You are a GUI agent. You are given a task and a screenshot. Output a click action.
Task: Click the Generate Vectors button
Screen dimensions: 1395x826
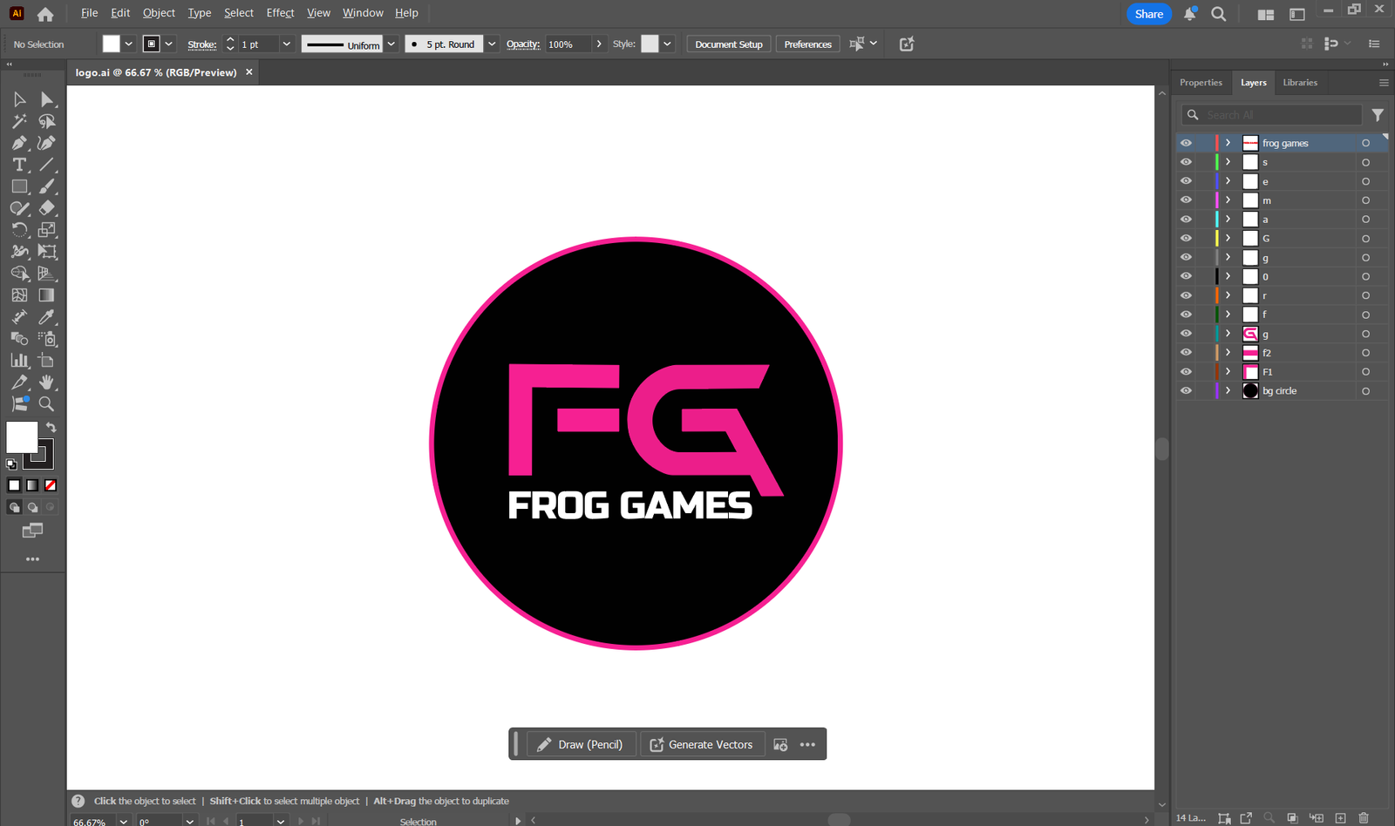pos(702,745)
